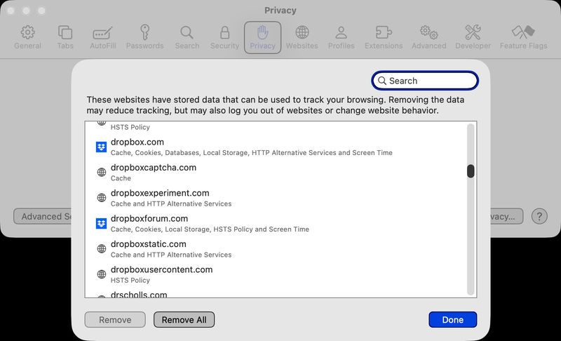Select the dropbox.com row
561x341 pixels.
tap(276, 147)
